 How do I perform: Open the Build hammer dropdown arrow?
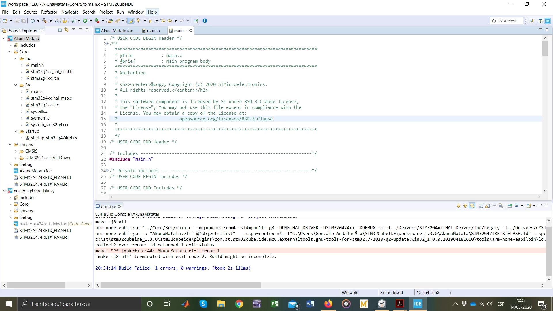point(50,21)
